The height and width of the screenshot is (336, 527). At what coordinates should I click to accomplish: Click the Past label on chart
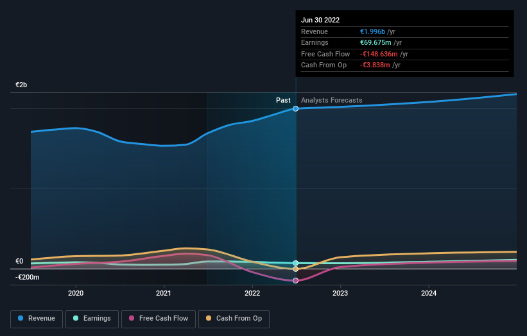pos(283,100)
